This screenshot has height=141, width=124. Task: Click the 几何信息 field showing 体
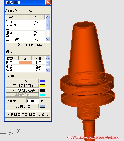(x=39, y=11)
